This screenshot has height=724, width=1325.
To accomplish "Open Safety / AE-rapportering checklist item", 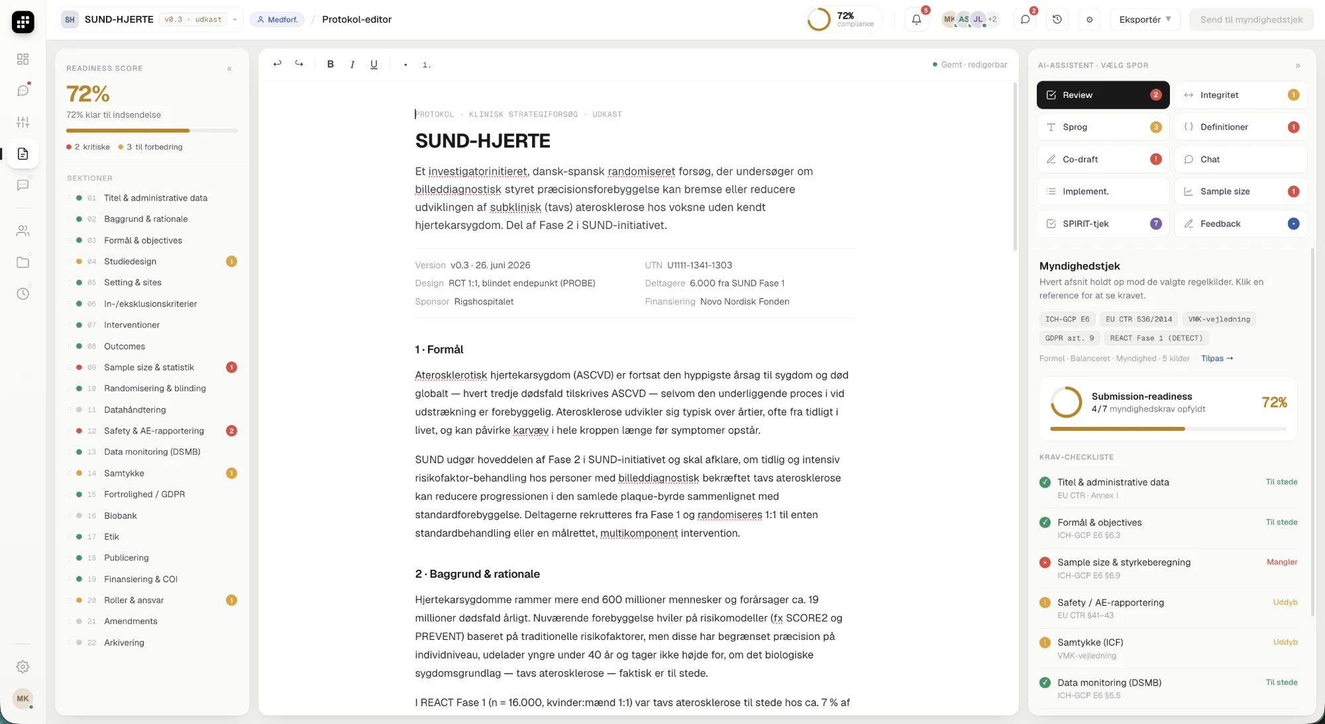I will coord(1168,608).
